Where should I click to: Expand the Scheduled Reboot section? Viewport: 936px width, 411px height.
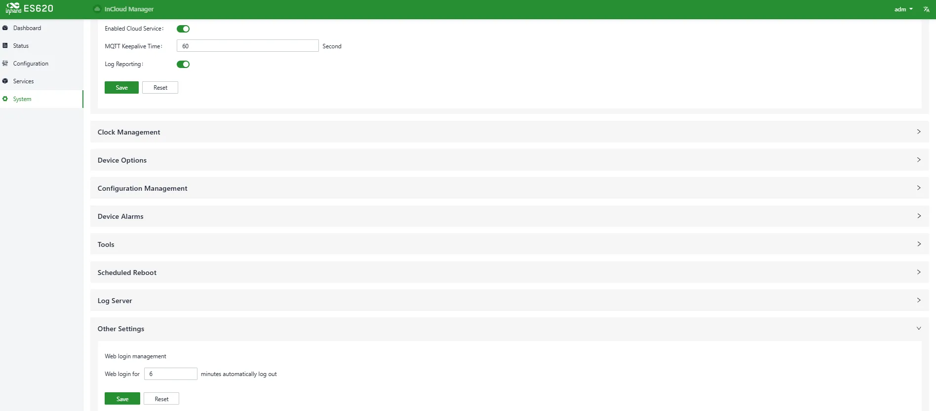pos(509,273)
